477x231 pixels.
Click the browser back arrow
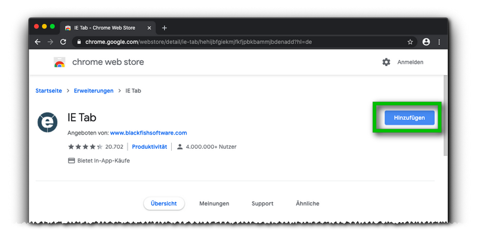pyautogui.click(x=38, y=42)
